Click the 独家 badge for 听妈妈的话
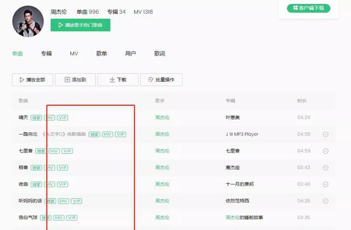 [x=50, y=201]
